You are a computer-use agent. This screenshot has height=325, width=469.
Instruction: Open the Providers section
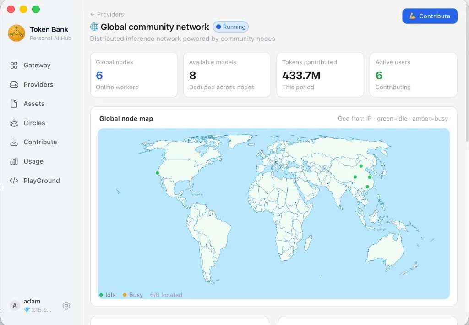click(41, 85)
